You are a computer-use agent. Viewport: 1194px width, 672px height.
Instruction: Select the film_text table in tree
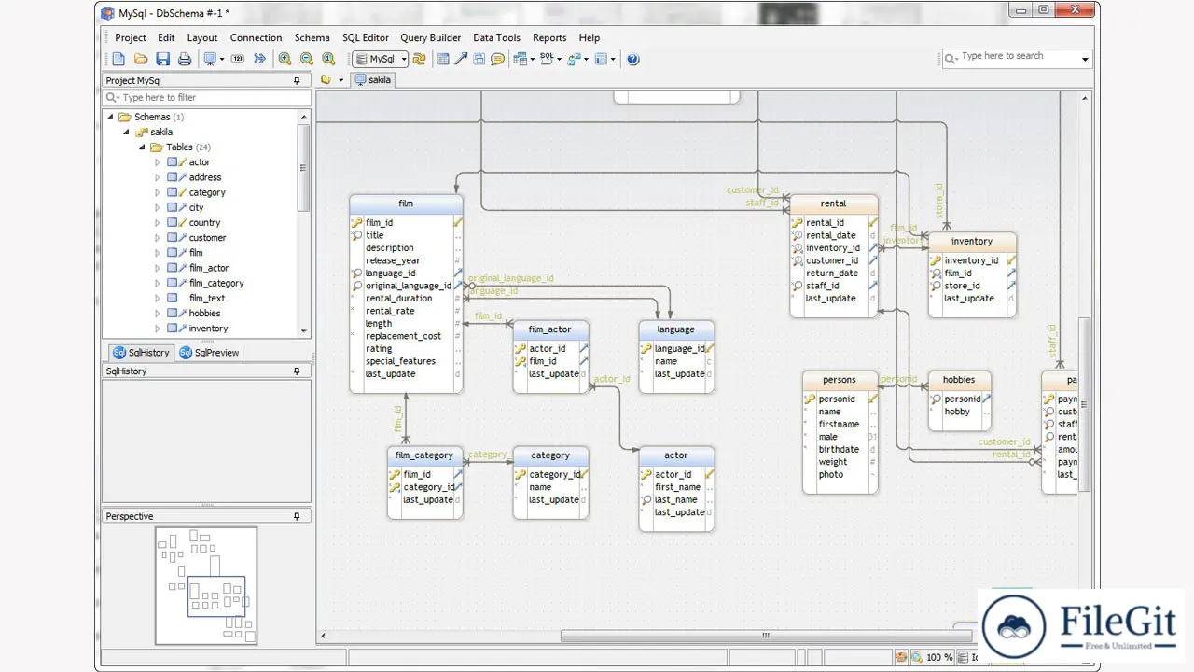pyautogui.click(x=207, y=299)
